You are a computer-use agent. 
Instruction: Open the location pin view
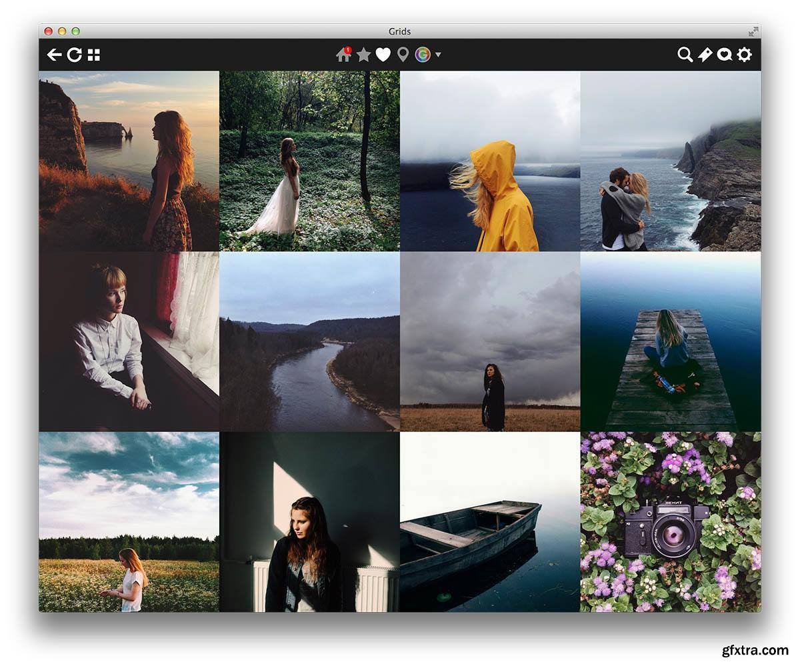click(x=403, y=55)
